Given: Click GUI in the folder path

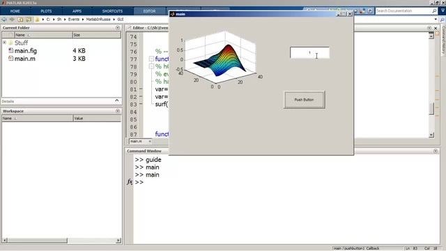Looking at the screenshot, I should [x=121, y=20].
